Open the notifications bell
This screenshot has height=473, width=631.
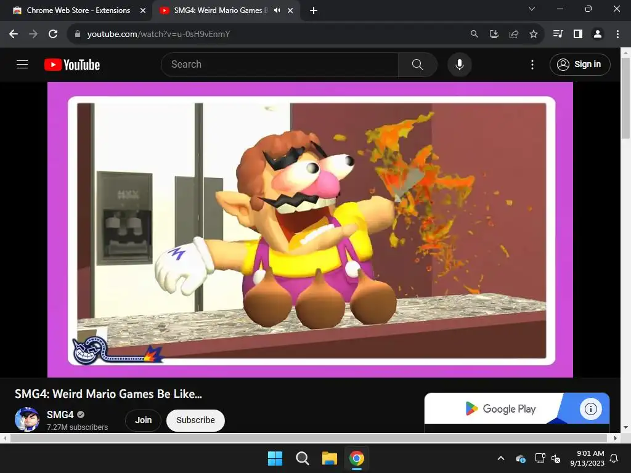(x=614, y=458)
